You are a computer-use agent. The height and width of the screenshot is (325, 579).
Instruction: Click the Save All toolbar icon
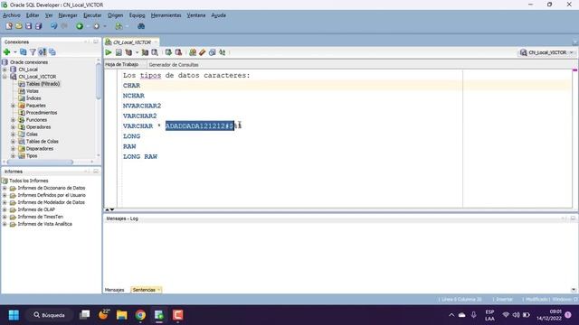click(38, 26)
